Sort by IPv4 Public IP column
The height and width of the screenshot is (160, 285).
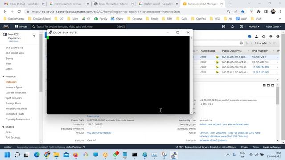260,51
